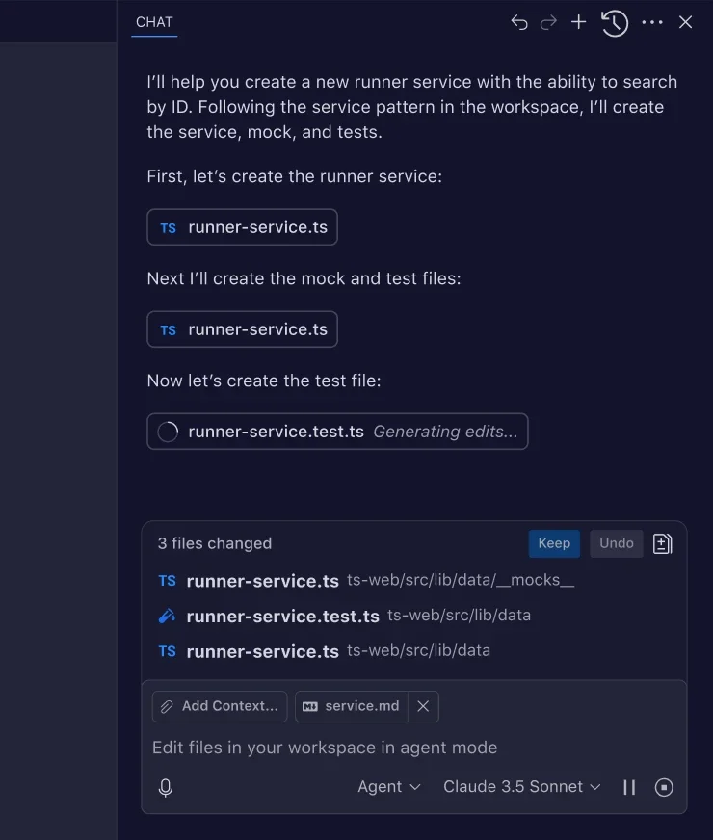The width and height of the screenshot is (713, 840).
Task: Click the edit icon beside runner-service.test.ts
Action: pyautogui.click(x=166, y=616)
